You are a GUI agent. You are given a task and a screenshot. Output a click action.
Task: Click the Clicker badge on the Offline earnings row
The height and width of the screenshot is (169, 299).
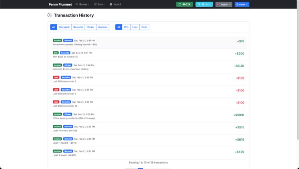coord(68,114)
